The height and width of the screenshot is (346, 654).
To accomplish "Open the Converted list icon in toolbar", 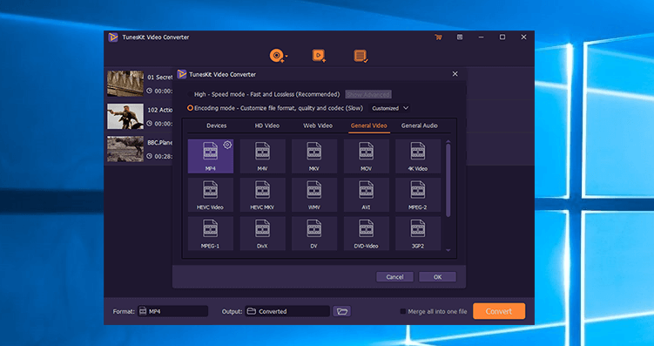I will point(361,56).
